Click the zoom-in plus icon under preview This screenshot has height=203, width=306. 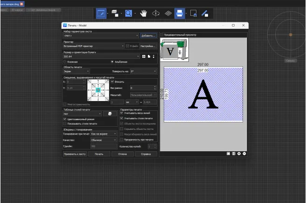coord(239,153)
